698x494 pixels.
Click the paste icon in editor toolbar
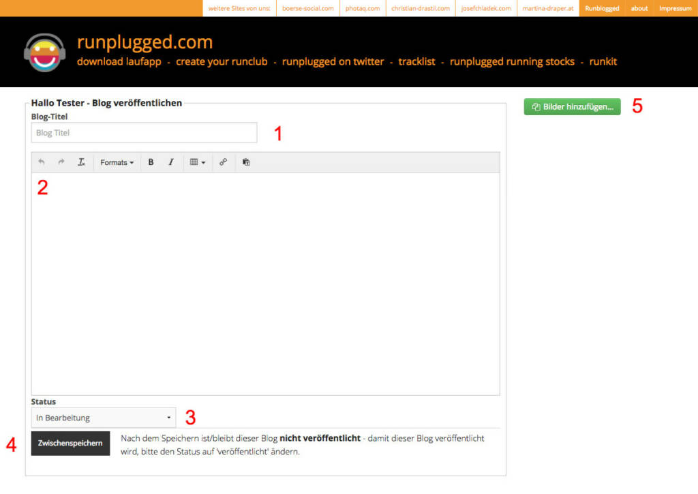coord(246,162)
